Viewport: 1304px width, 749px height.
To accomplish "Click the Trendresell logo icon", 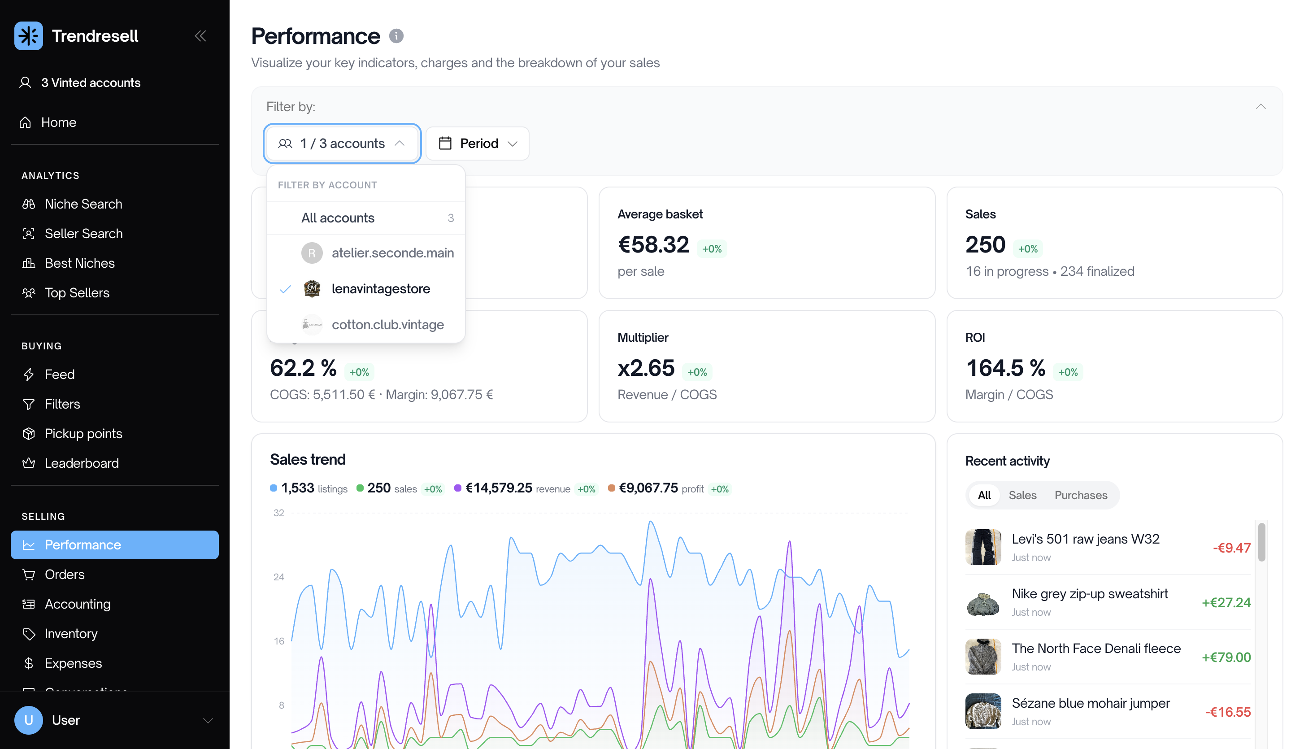I will point(28,35).
